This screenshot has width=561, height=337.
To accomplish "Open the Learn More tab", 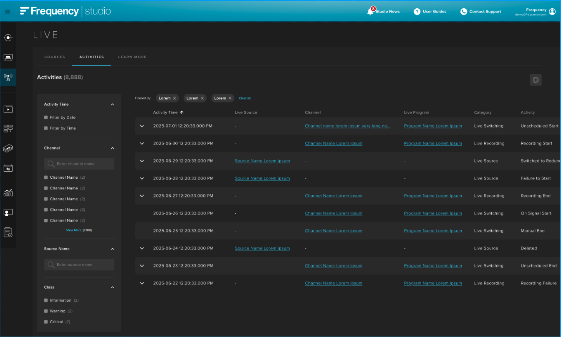I will tap(132, 57).
